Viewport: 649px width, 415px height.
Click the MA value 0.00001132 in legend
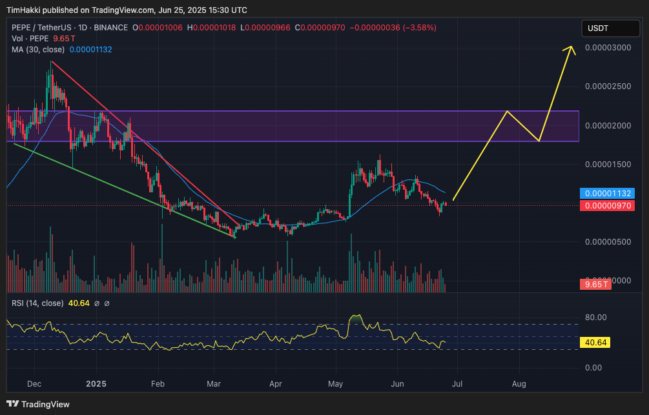coord(90,49)
